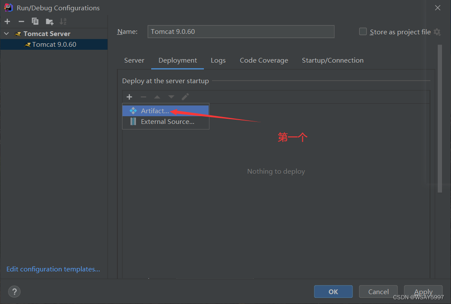Viewport: 451px width, 304px height.
Task: Move deployment item down
Action: tap(171, 97)
